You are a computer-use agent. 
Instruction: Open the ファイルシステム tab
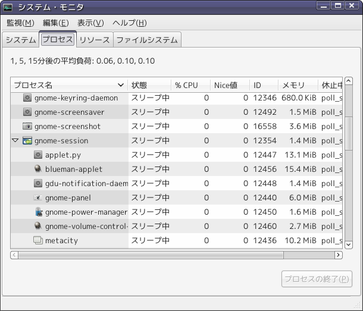147,40
